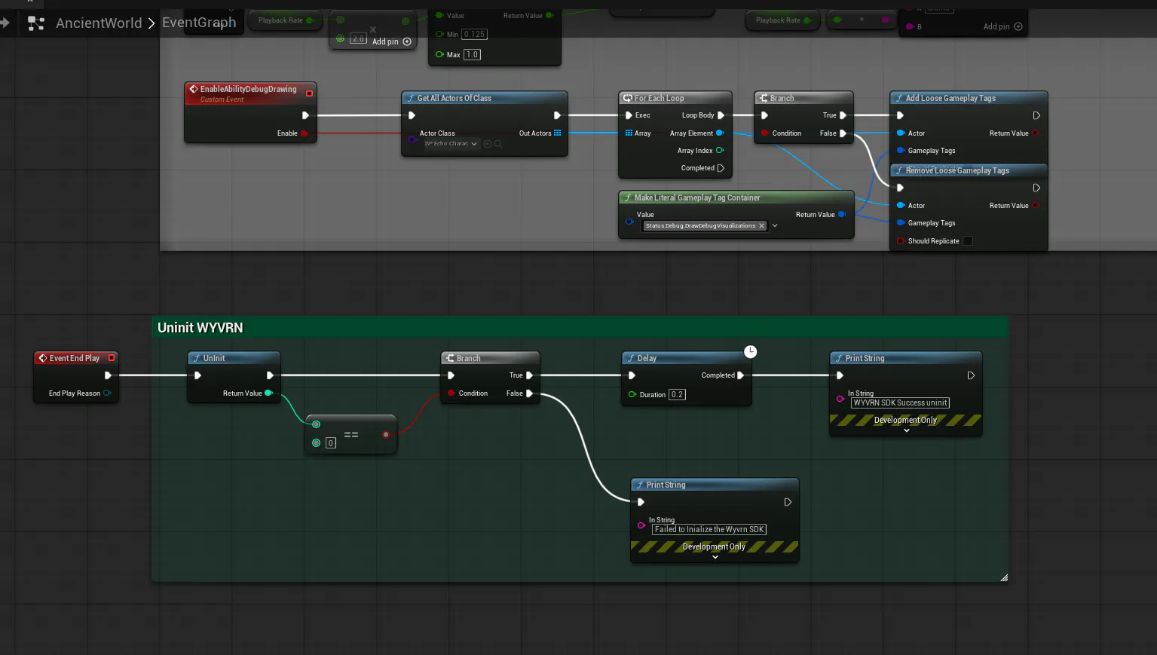This screenshot has height=655, width=1157.
Task: Click the For Each Loop Exec input pin
Action: coord(629,115)
